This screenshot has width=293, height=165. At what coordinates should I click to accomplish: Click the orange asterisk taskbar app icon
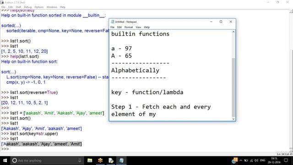pyautogui.click(x=100, y=160)
